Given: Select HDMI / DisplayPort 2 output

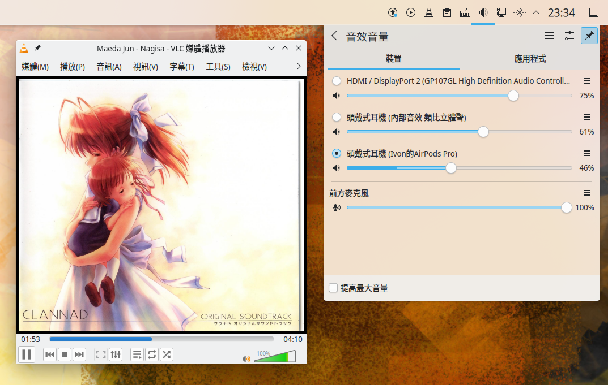Looking at the screenshot, I should coord(337,81).
